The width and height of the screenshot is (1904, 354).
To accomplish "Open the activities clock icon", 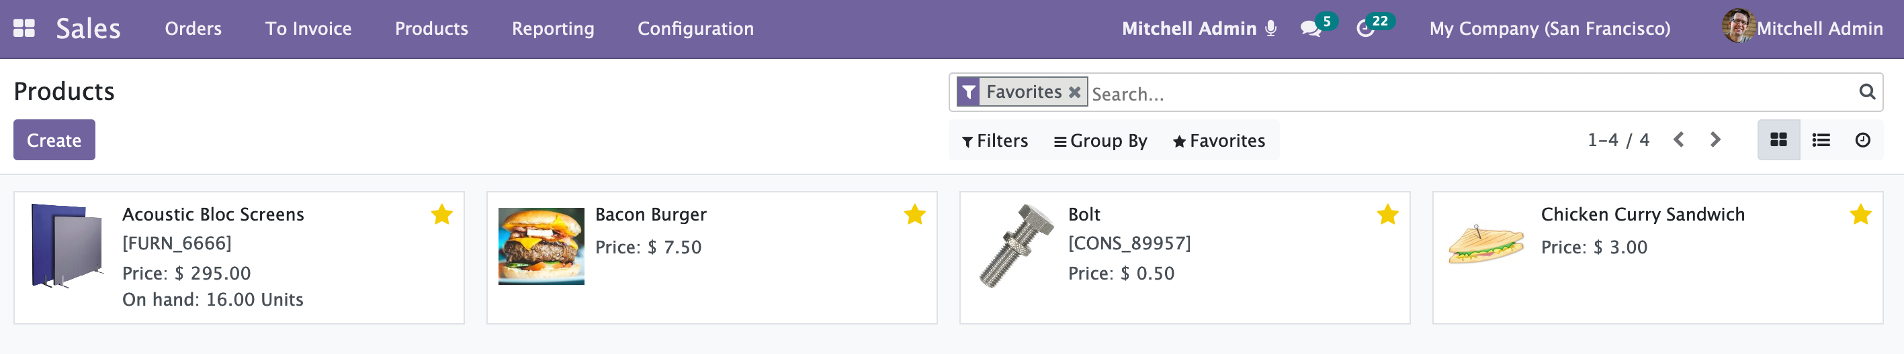I will tap(1365, 29).
